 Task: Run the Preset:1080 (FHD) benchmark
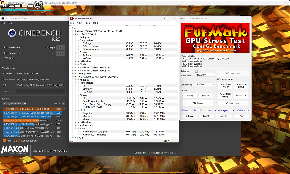pos(225,95)
